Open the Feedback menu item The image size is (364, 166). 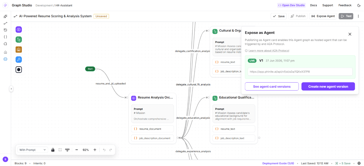point(345,5)
